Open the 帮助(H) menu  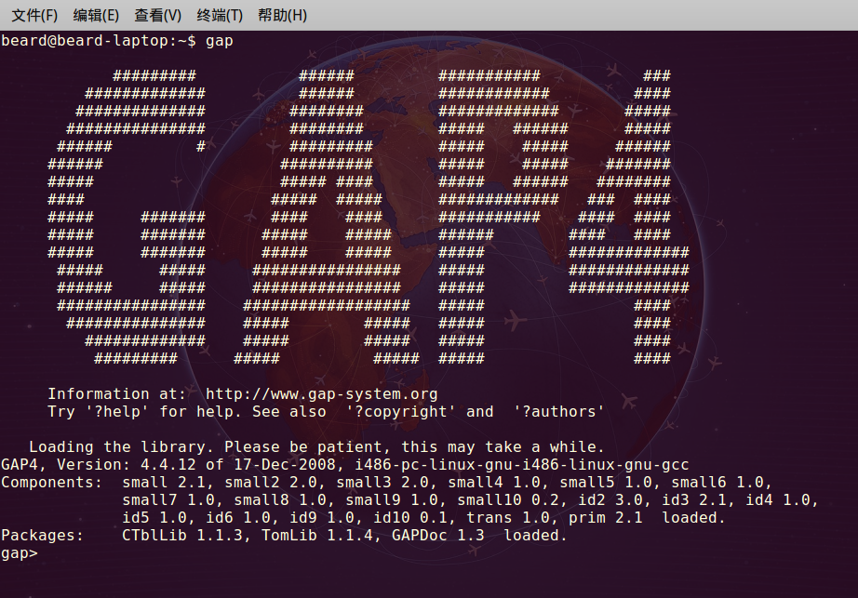[x=282, y=15]
